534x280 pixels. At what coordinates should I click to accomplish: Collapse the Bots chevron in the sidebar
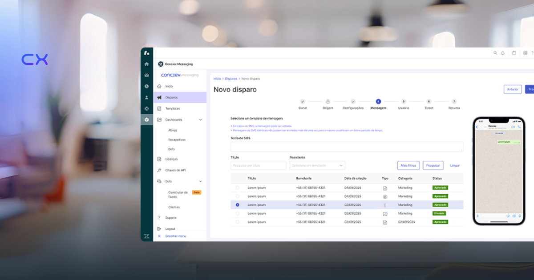click(x=200, y=181)
